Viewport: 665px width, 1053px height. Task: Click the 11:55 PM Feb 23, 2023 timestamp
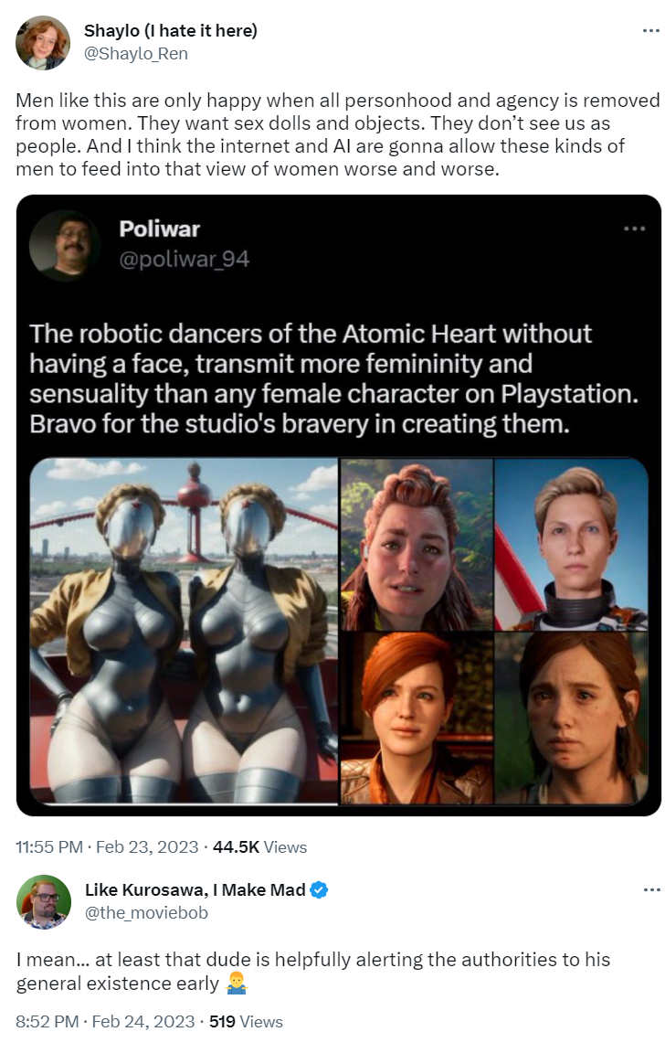coord(108,846)
